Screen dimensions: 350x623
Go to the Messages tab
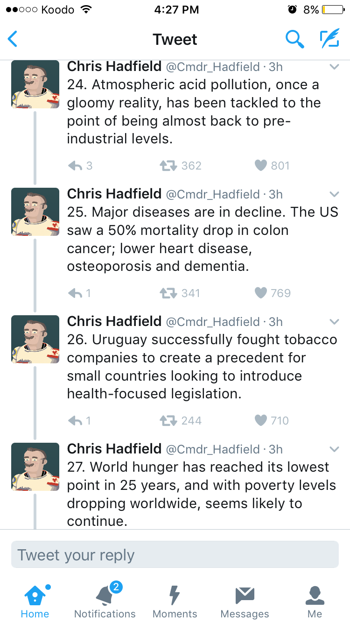click(x=245, y=602)
